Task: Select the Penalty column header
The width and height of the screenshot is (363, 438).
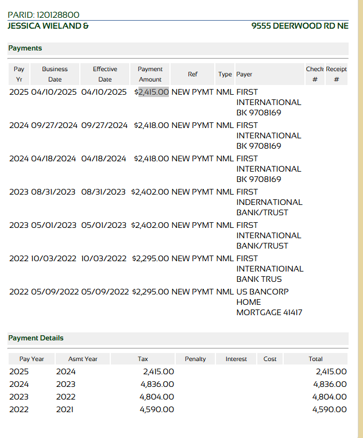Action: click(x=195, y=359)
